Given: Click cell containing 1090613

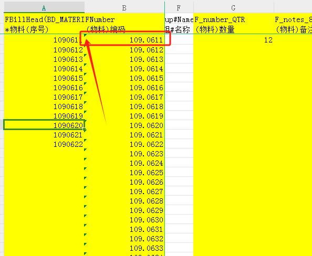Looking at the screenshot, I should click(x=44, y=59).
